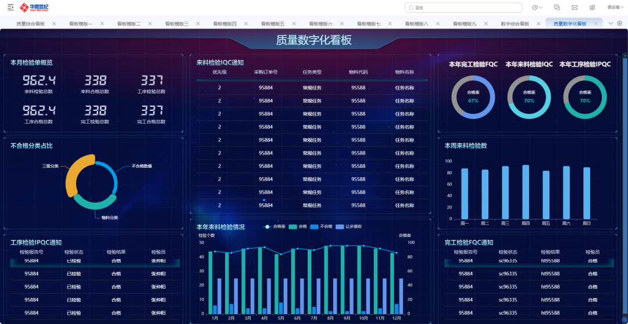This screenshot has height=324, width=628.
Task: Switch to 数字综合看板 tab
Action: 515,24
